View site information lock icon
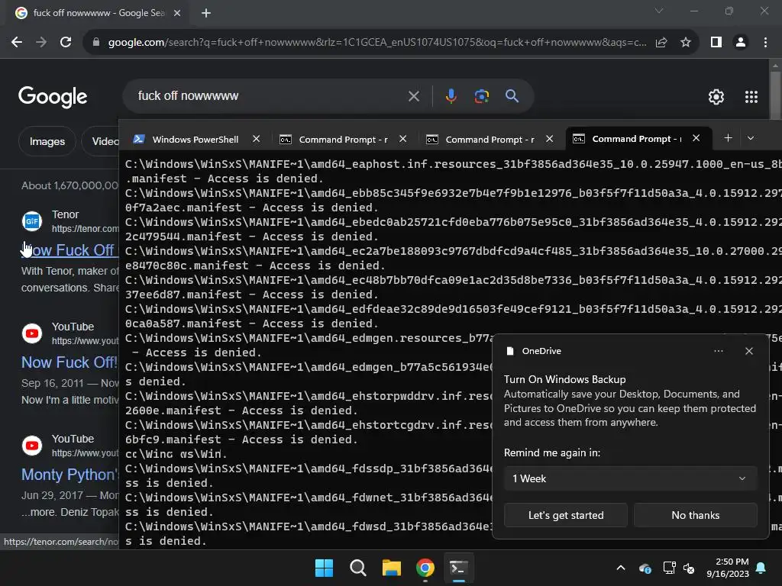The image size is (782, 586). [96, 43]
